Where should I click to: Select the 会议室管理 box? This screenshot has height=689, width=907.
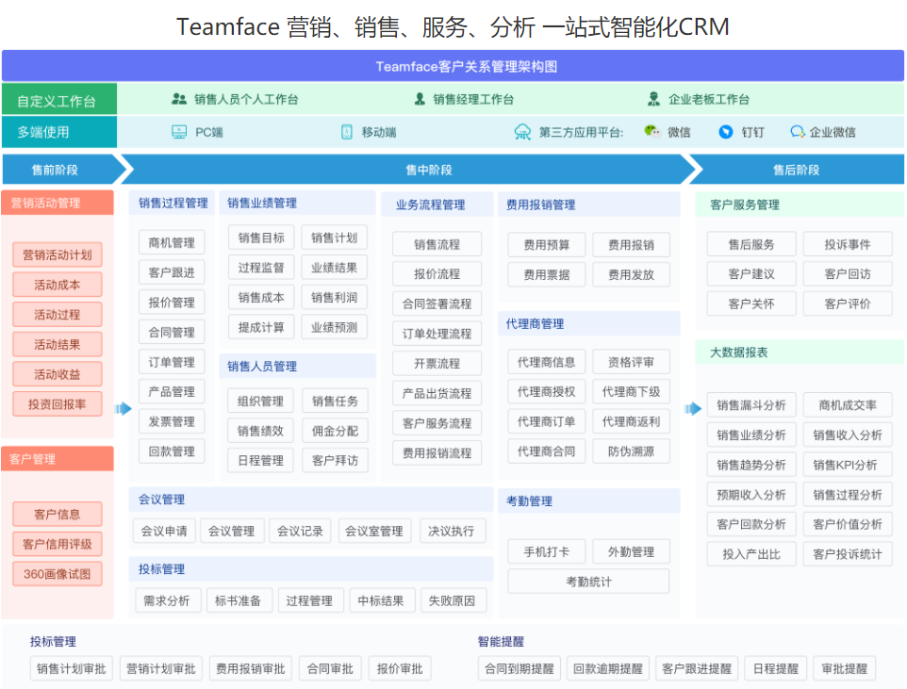pos(374,531)
